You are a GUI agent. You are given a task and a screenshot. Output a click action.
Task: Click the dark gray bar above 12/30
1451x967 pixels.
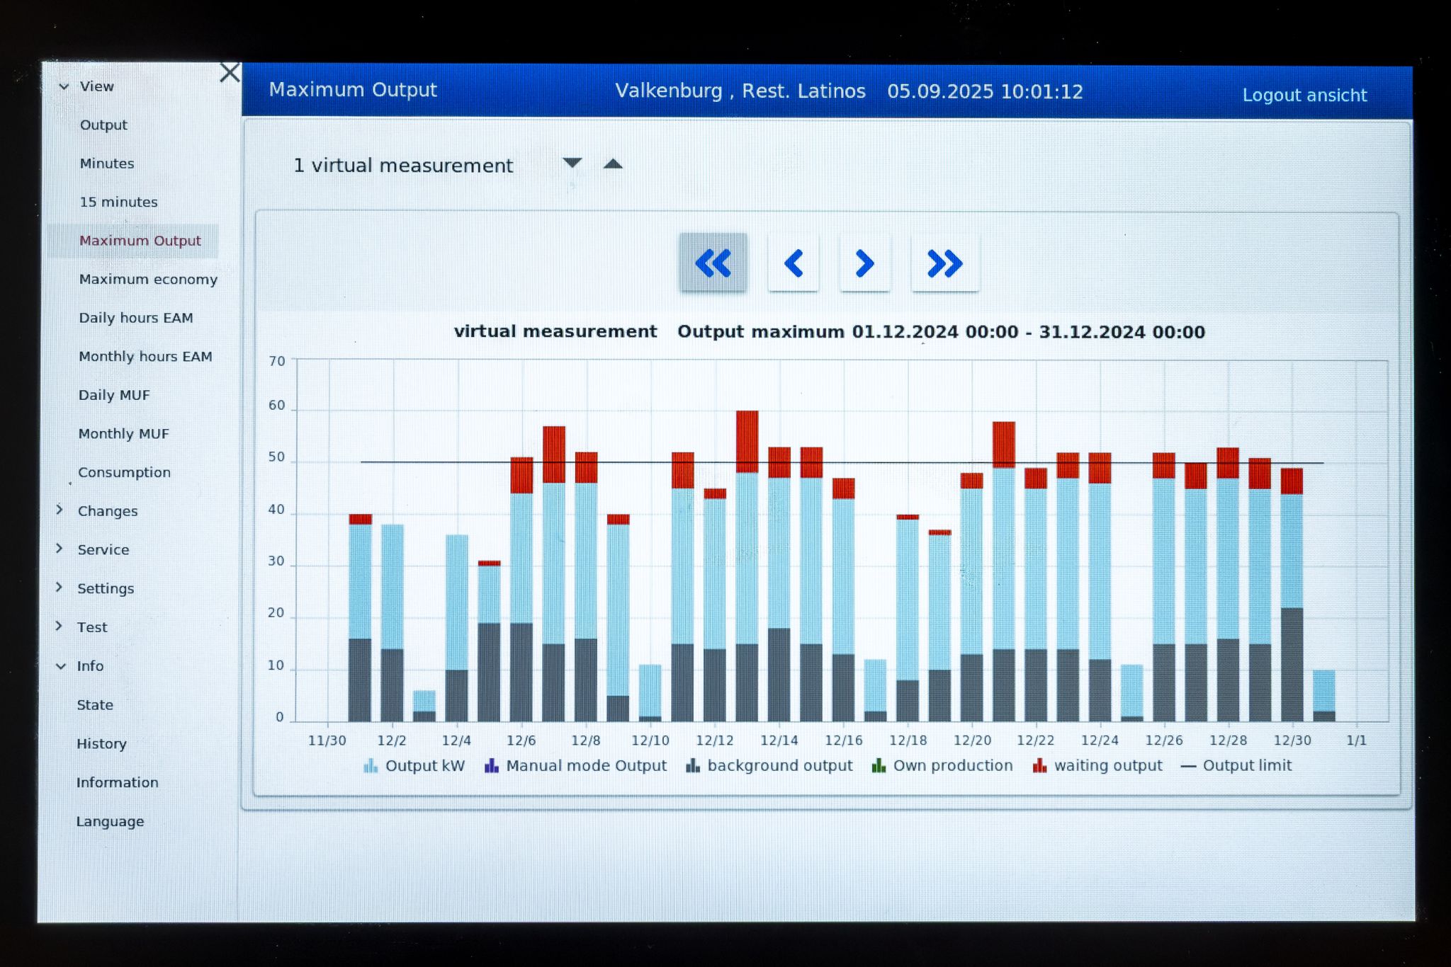(x=1292, y=664)
